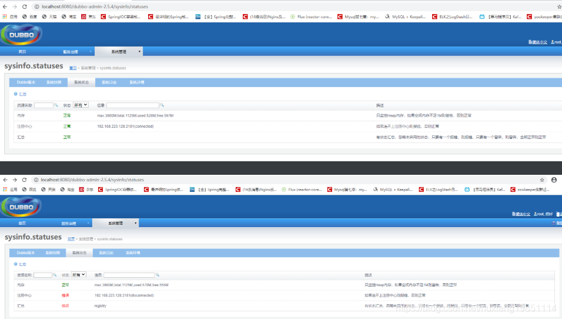Click search icon beside 信息 field, lower window
This screenshot has height=319, width=562.
click(x=158, y=275)
